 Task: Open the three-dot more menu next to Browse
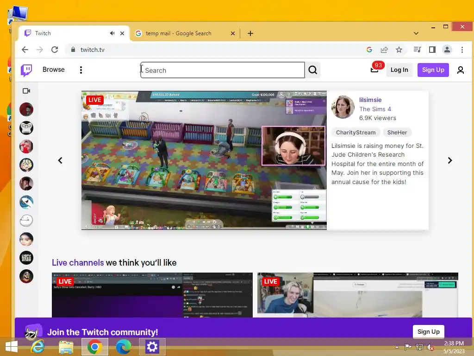(81, 70)
